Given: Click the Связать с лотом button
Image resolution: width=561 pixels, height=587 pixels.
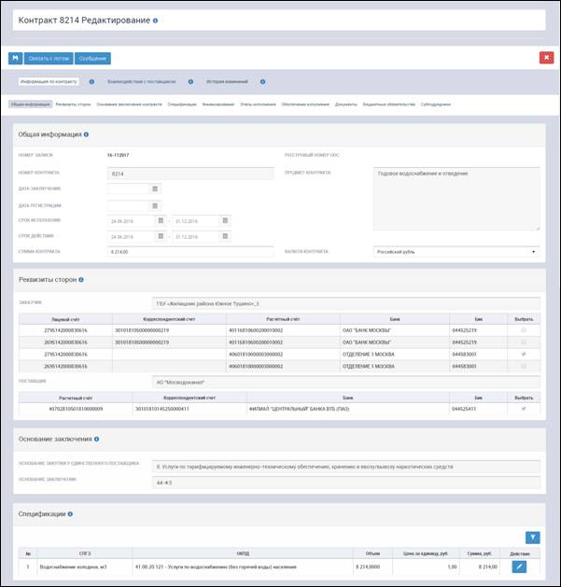Looking at the screenshot, I should pos(49,58).
